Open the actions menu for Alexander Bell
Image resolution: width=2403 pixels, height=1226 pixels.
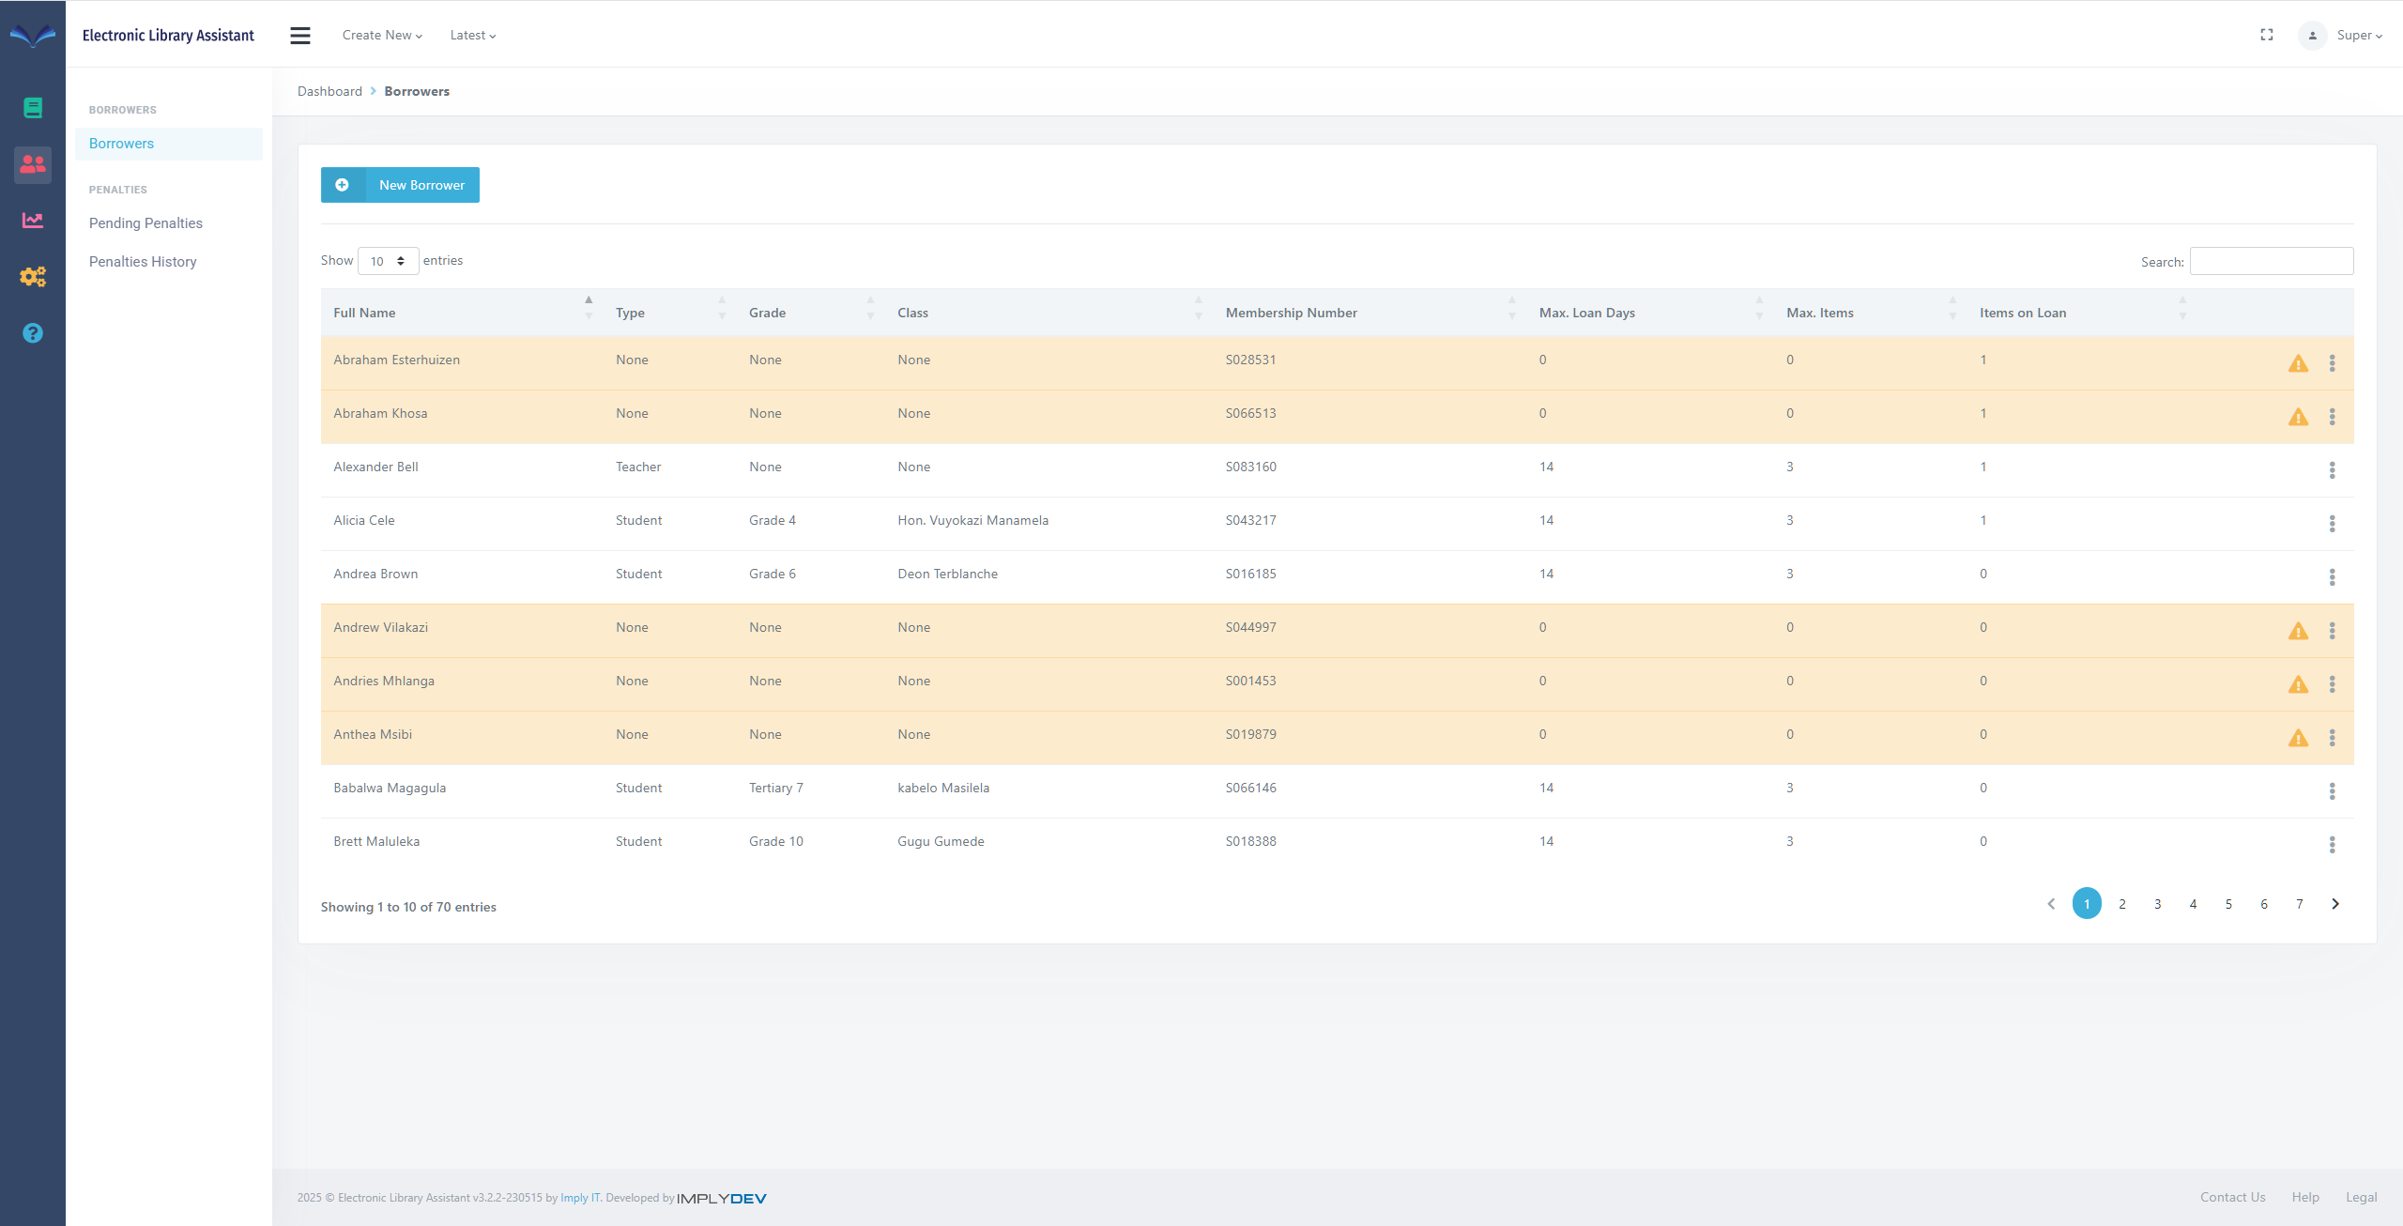[2332, 470]
